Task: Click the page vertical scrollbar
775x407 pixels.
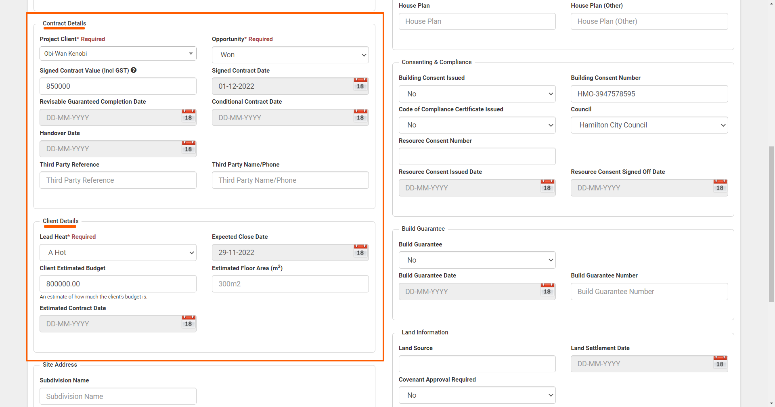Action: [771, 223]
